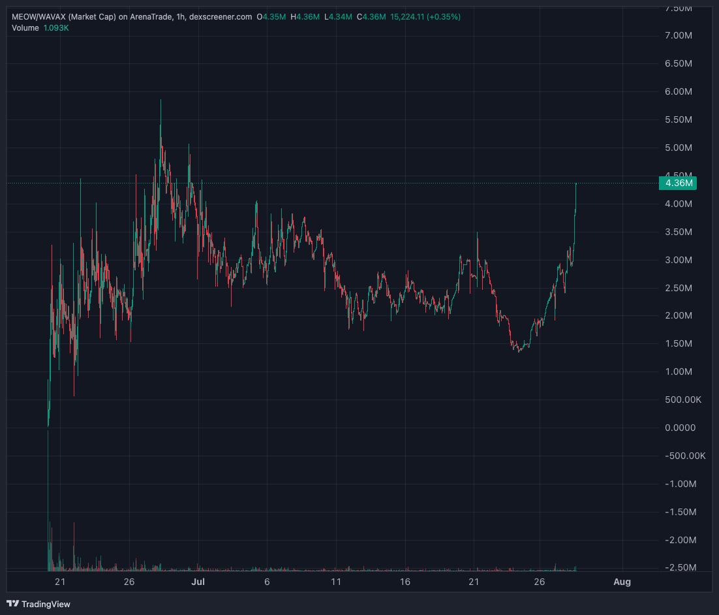Click the -500.00K price axis label
Image resolution: width=719 pixels, height=615 pixels.
pos(685,456)
